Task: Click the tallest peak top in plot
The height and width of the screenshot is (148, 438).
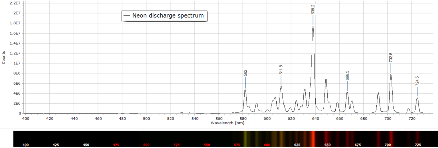Action: pos(313,26)
